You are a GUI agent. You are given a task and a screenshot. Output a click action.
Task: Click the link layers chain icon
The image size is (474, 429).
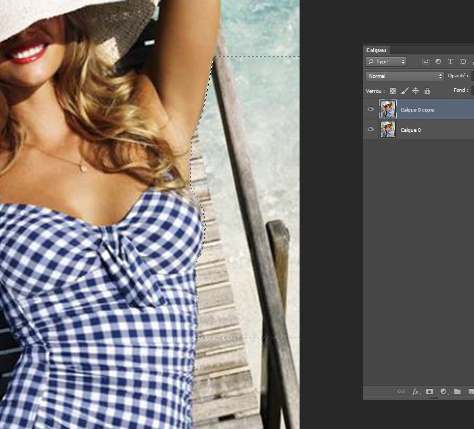point(401,392)
